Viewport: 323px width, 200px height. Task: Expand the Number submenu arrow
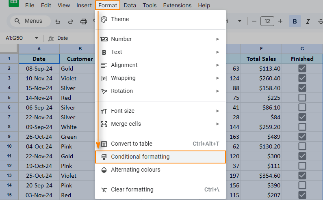[x=218, y=39]
